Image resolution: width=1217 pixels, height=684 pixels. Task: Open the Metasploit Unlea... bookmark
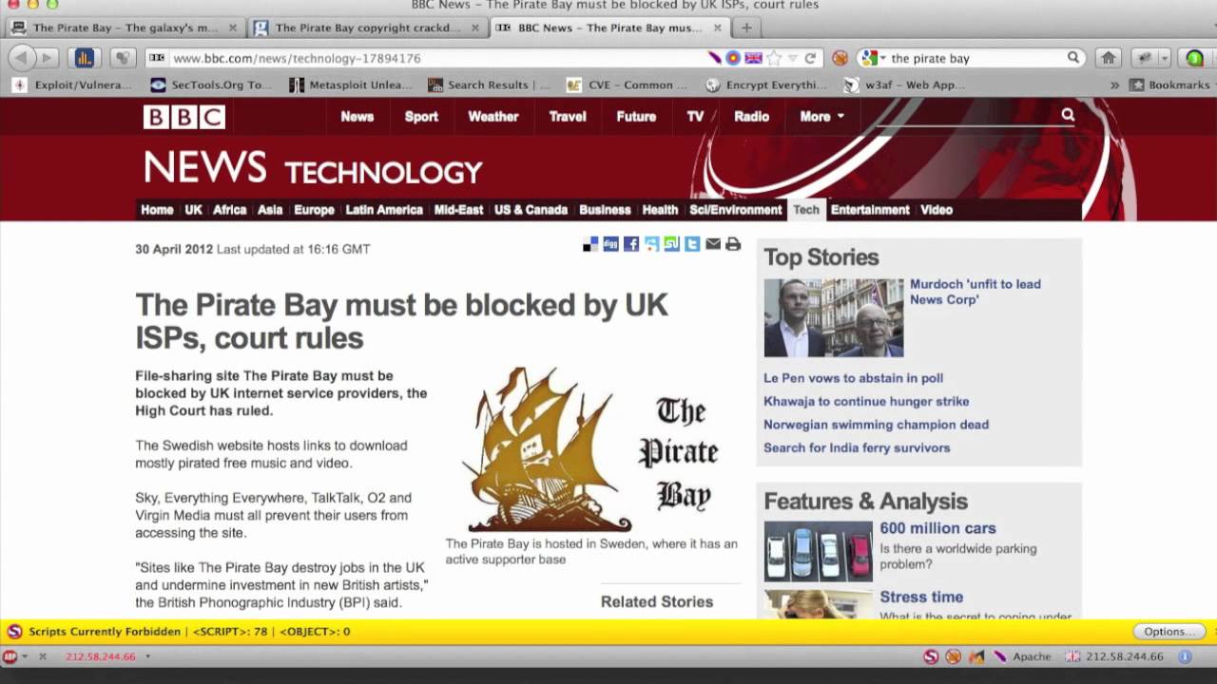[x=351, y=85]
